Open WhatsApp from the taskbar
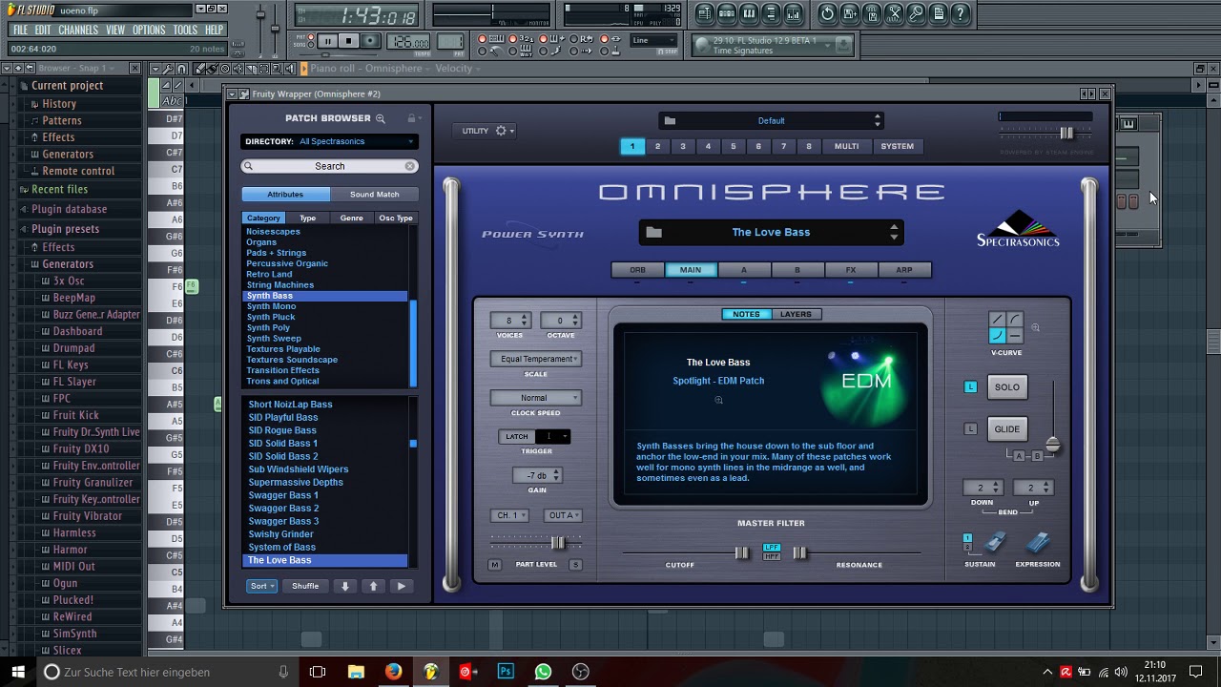The image size is (1221, 687). (x=543, y=672)
